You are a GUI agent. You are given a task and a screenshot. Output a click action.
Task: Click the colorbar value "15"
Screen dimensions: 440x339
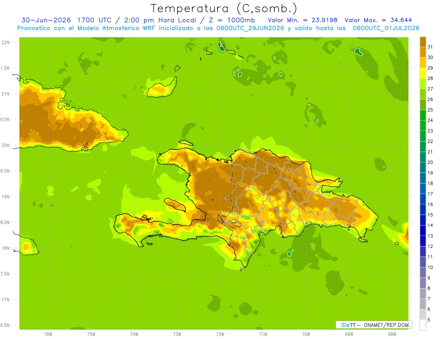coord(430,215)
